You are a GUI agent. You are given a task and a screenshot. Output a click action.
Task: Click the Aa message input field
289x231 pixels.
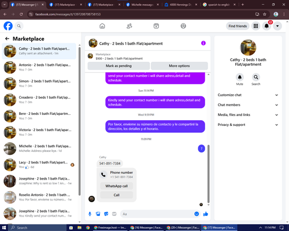[x=157, y=214]
